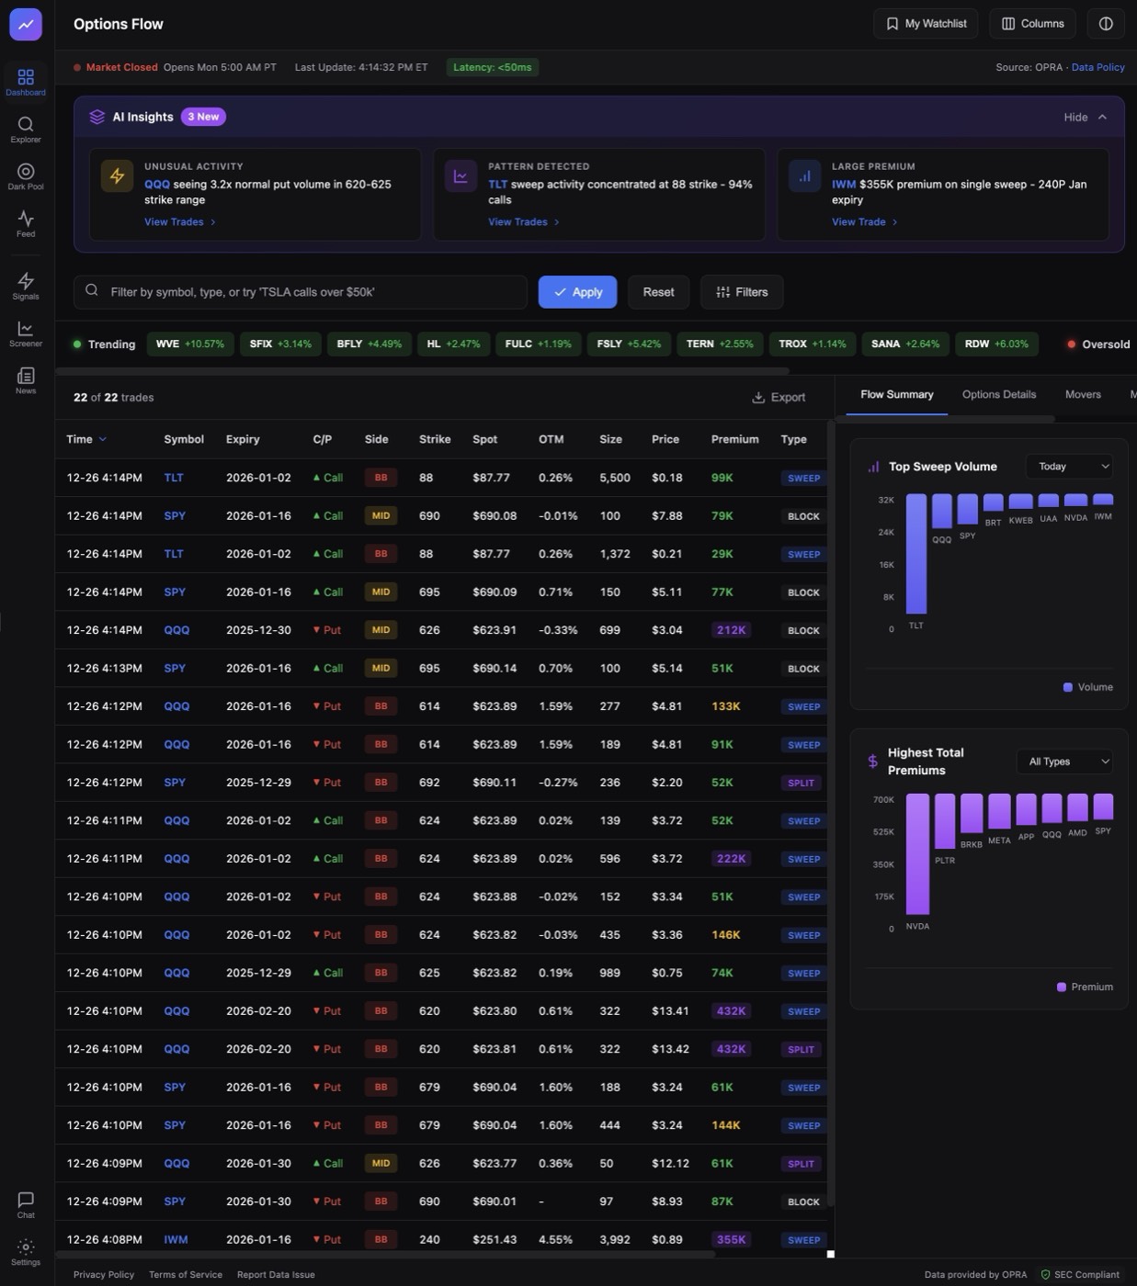The height and width of the screenshot is (1286, 1137).
Task: Export the trades list
Action: click(x=779, y=397)
